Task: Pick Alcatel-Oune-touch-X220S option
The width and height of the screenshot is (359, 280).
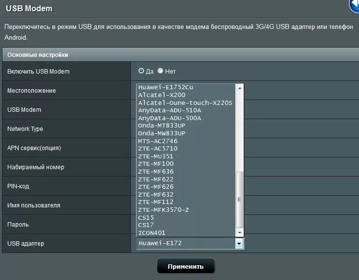Action: pos(186,103)
